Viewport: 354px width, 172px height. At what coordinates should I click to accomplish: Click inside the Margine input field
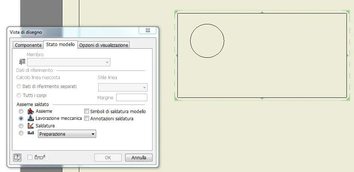point(132,97)
